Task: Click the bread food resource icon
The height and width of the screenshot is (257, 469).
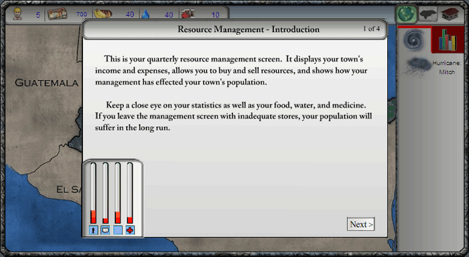Action: click(x=103, y=14)
